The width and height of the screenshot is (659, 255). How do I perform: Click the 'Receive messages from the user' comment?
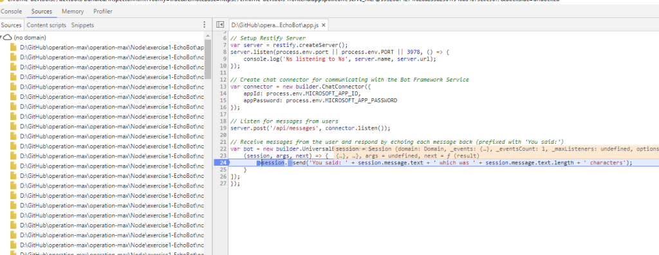(x=396, y=142)
